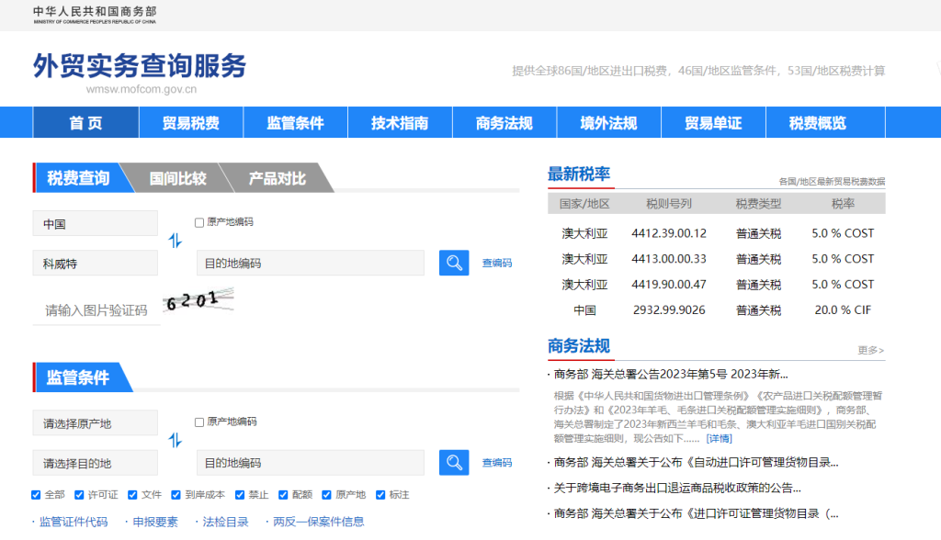Click the 请输入图片验证码 captcha input field
The width and height of the screenshot is (941, 540).
click(x=96, y=310)
